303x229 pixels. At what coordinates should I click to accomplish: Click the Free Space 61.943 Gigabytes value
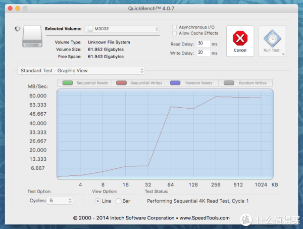pos(106,57)
